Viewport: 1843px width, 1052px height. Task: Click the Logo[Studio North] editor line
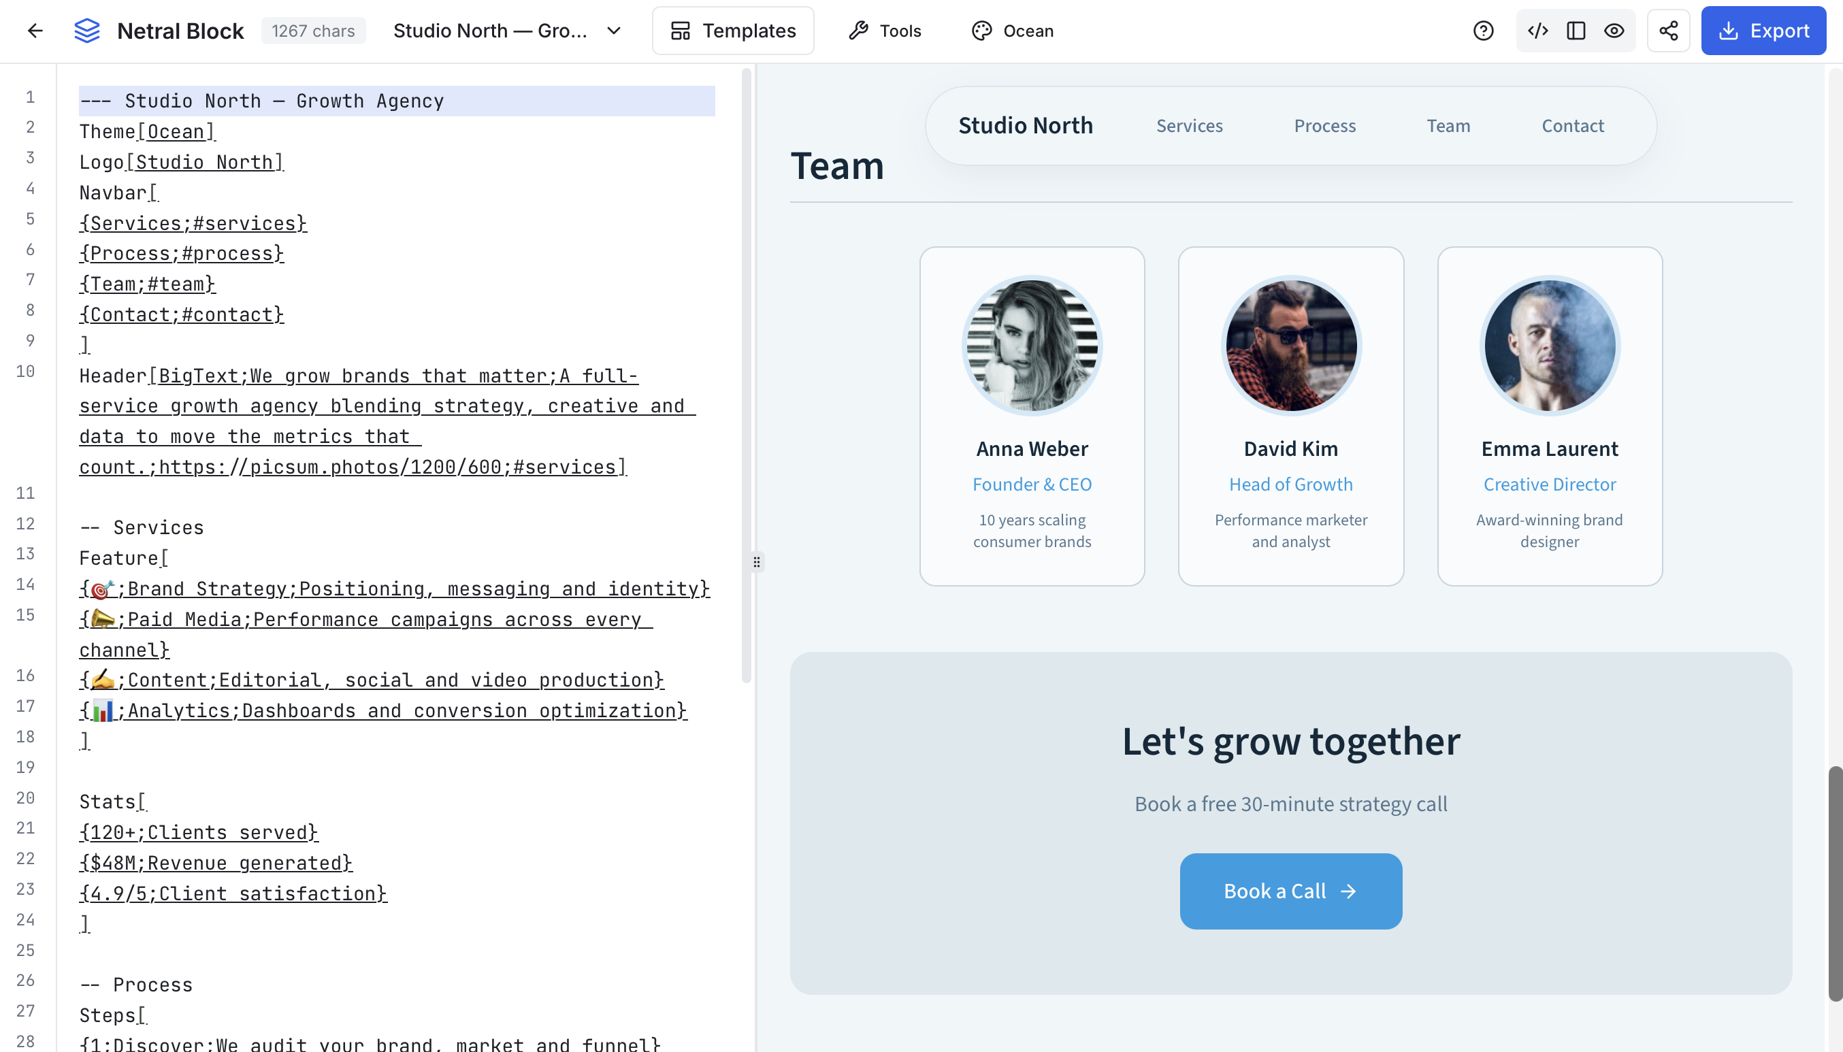coord(181,162)
